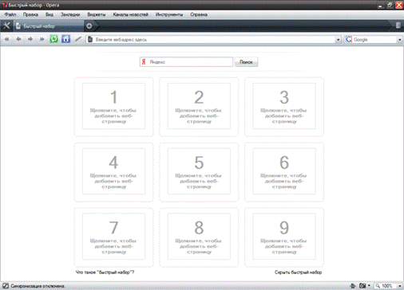Open the Виджеты menu
The width and height of the screenshot is (404, 290).
click(x=97, y=14)
